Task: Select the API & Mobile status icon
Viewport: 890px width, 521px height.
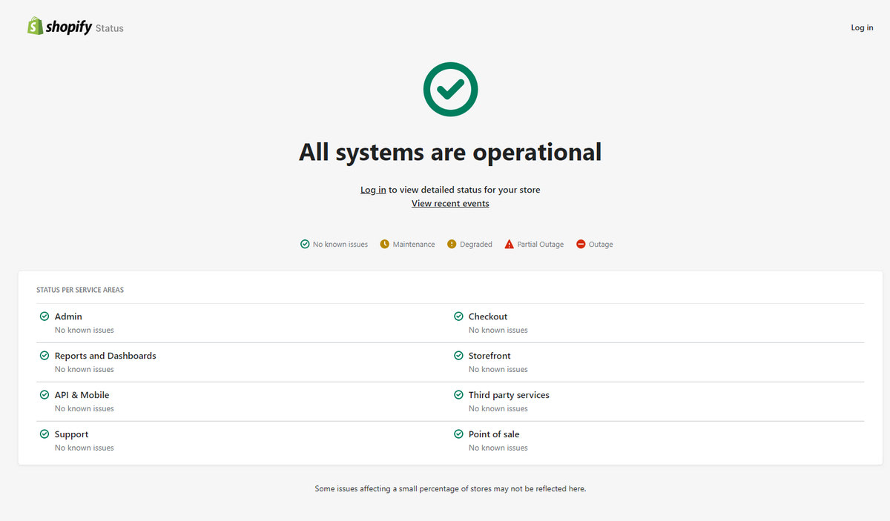Action: (x=44, y=394)
